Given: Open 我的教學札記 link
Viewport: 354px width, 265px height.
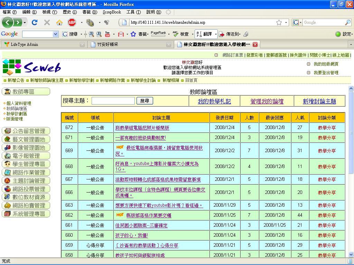Looking at the screenshot, I should tap(214, 101).
